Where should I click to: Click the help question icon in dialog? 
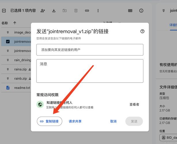pos(142,31)
